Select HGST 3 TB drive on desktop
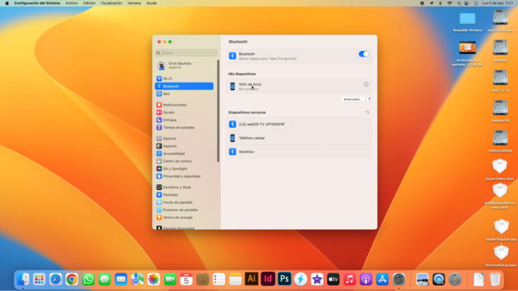The height and width of the screenshot is (291, 518). [x=500, y=81]
